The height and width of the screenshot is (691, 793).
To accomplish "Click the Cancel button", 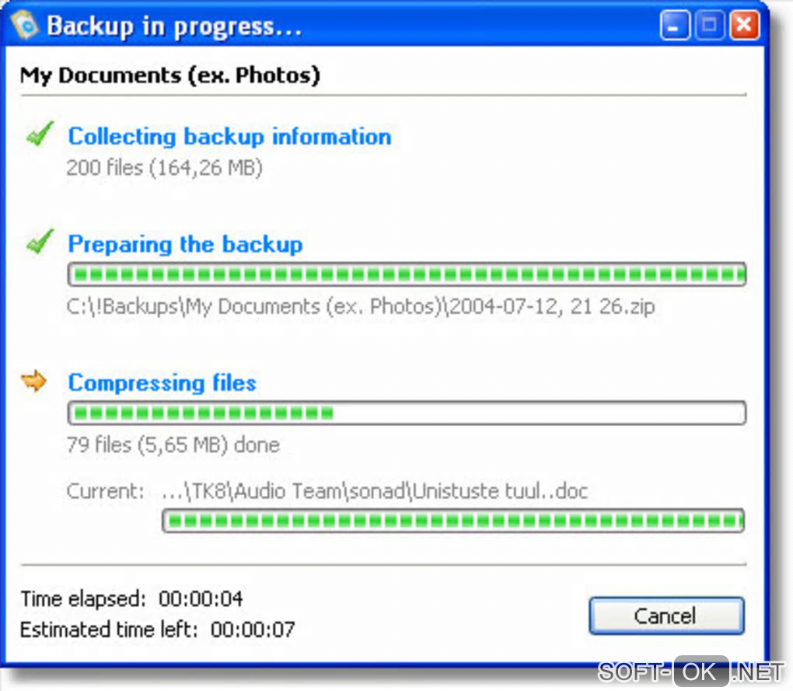I will [x=666, y=616].
